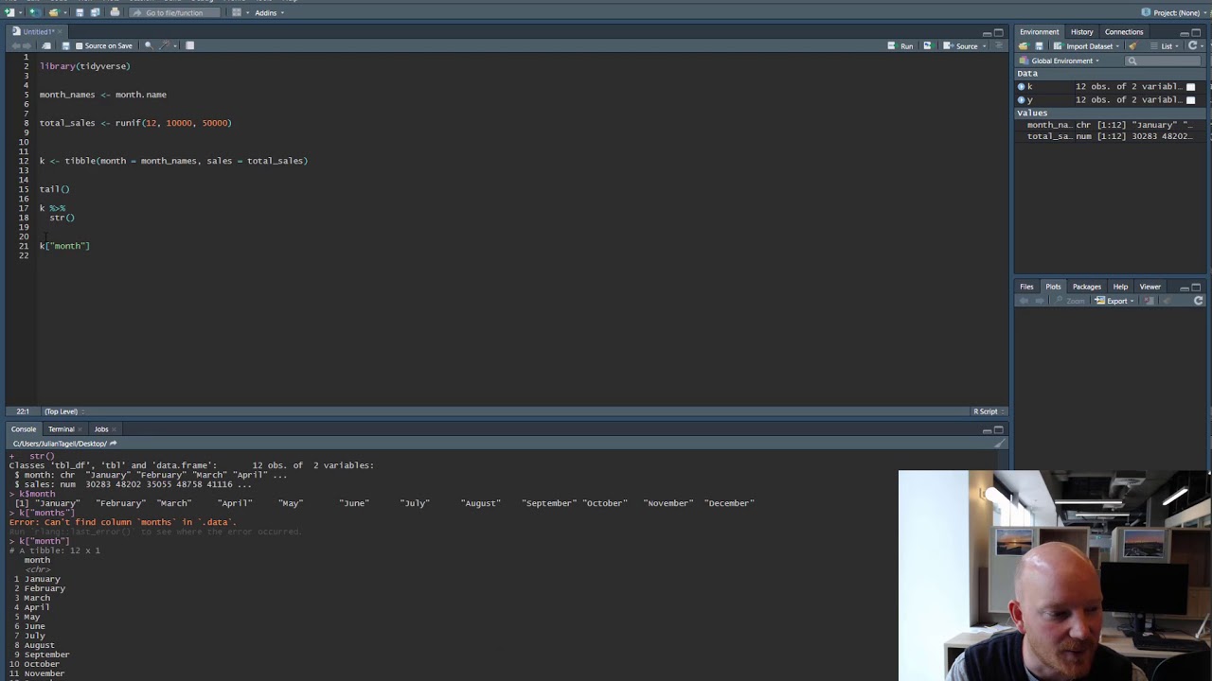Close the Untitled1 tab
The height and width of the screenshot is (681, 1212).
click(x=60, y=32)
